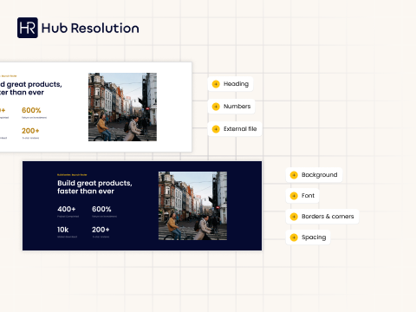Select the Font tag label

pyautogui.click(x=308, y=196)
